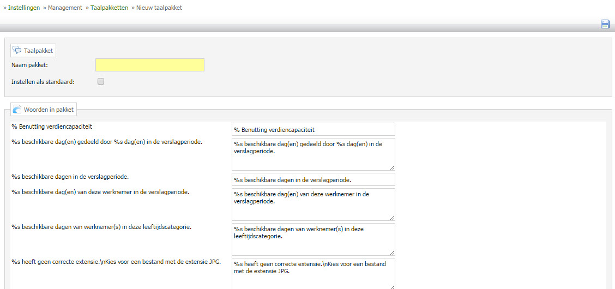Select source label 'werknemer(s) in deze leeftijdscategorie'
The image size is (615, 289).
pos(101,227)
